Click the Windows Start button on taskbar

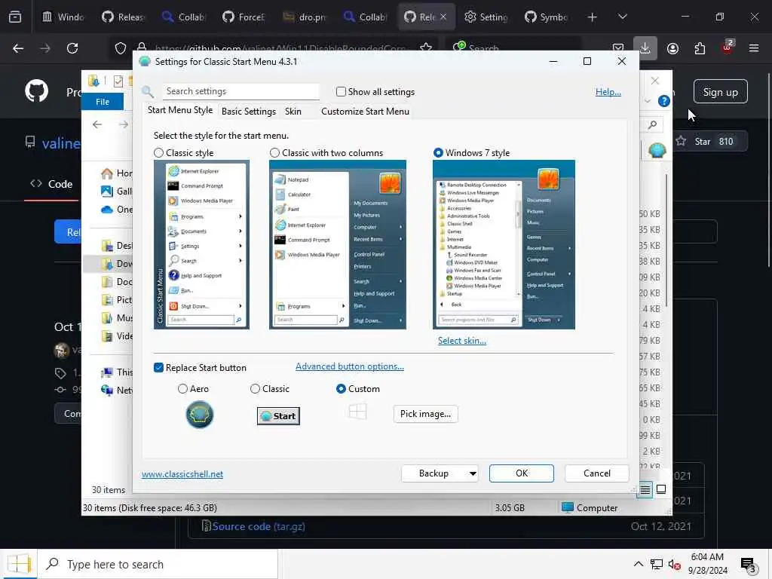[19, 564]
